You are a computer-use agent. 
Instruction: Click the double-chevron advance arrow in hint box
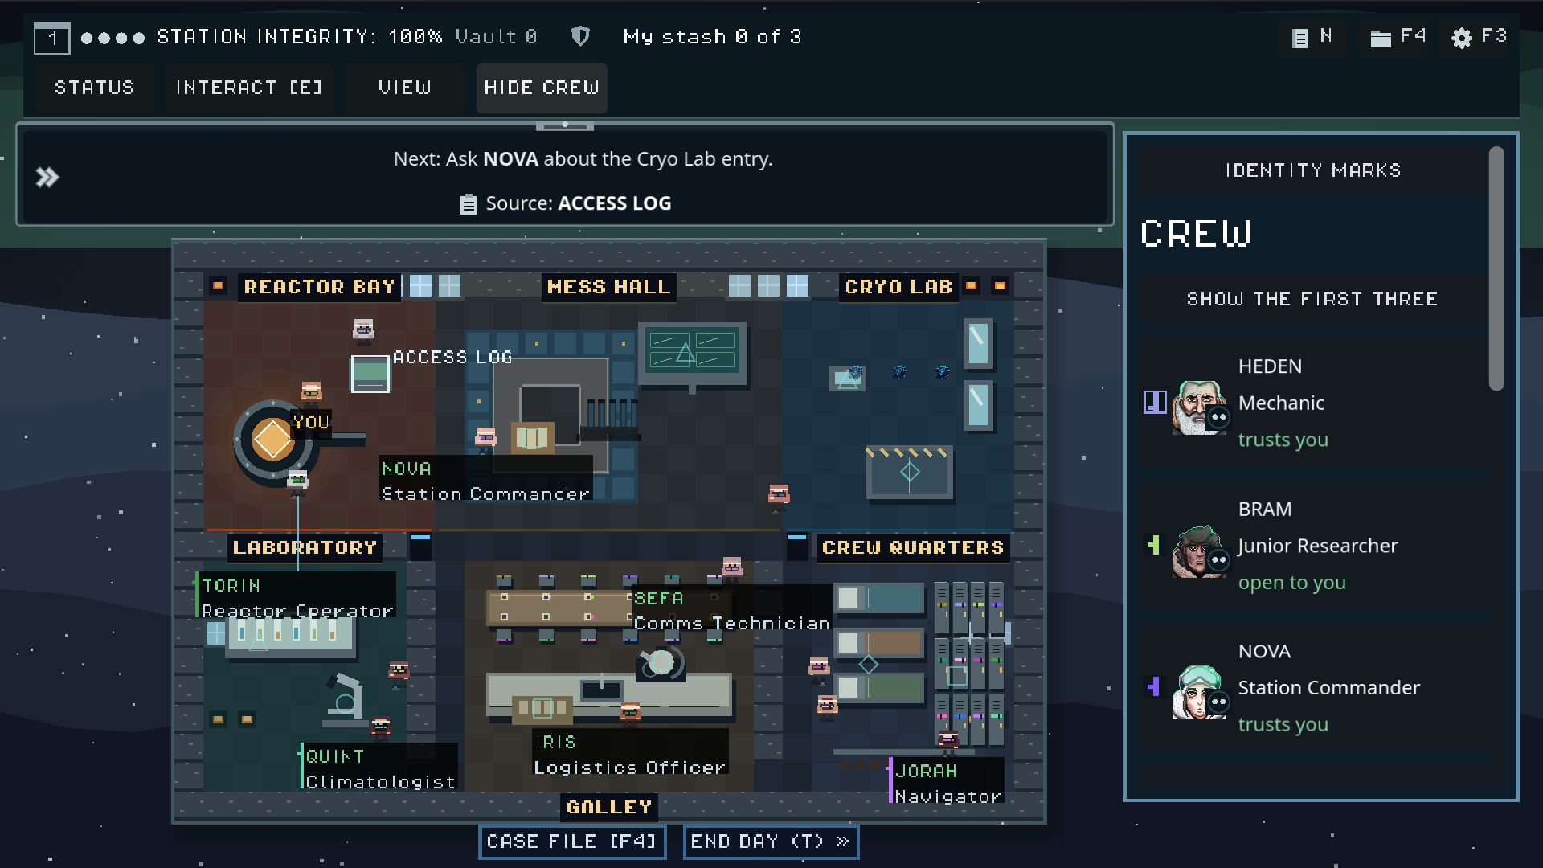(47, 177)
